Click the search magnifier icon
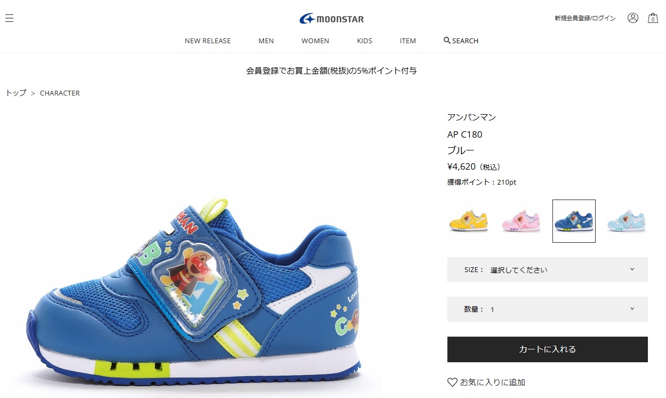Screen dimensions: 666x398 [x=447, y=40]
